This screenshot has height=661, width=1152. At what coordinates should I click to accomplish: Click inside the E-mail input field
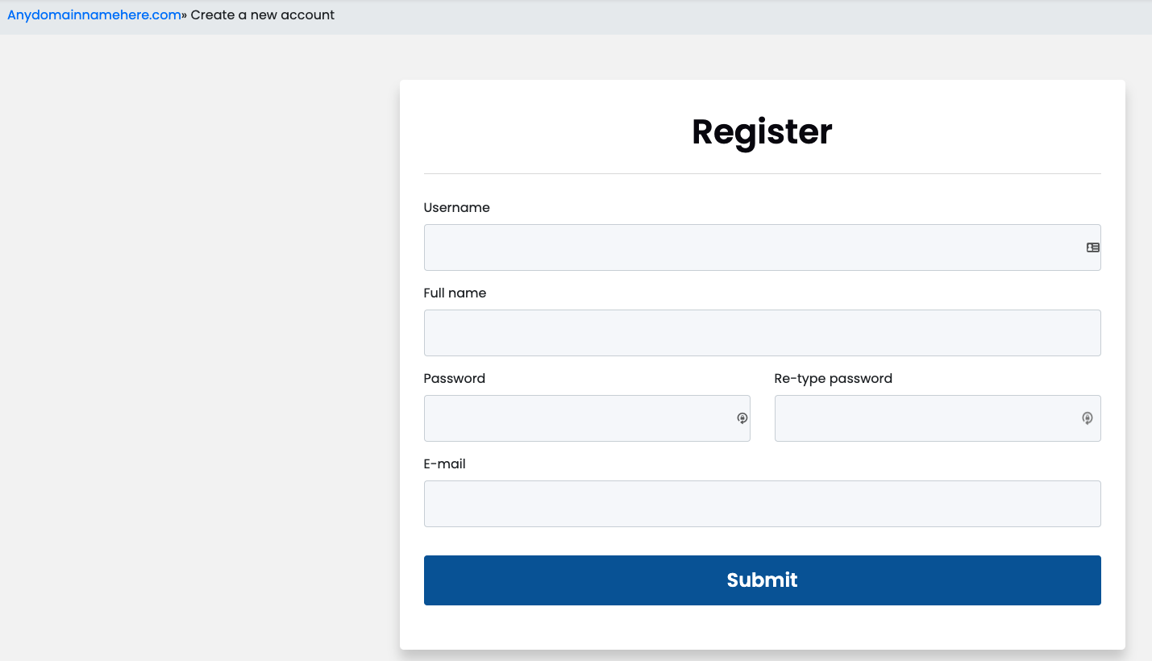pyautogui.click(x=726, y=503)
